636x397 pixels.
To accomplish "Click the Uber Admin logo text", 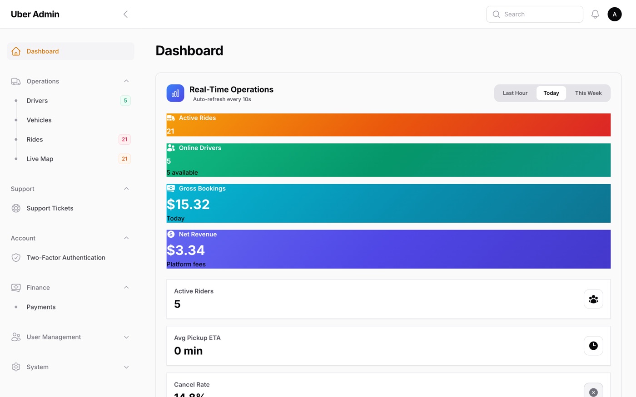I will [x=35, y=14].
